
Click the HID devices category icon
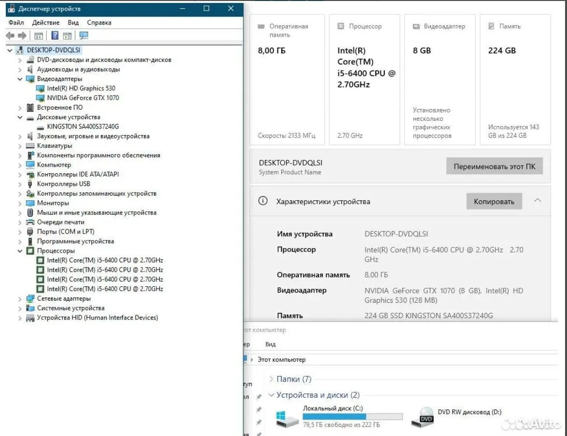click(30, 318)
